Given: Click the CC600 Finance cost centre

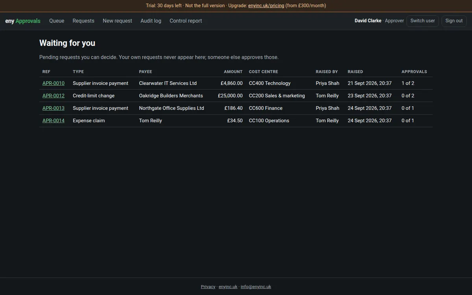Looking at the screenshot, I should point(265,108).
